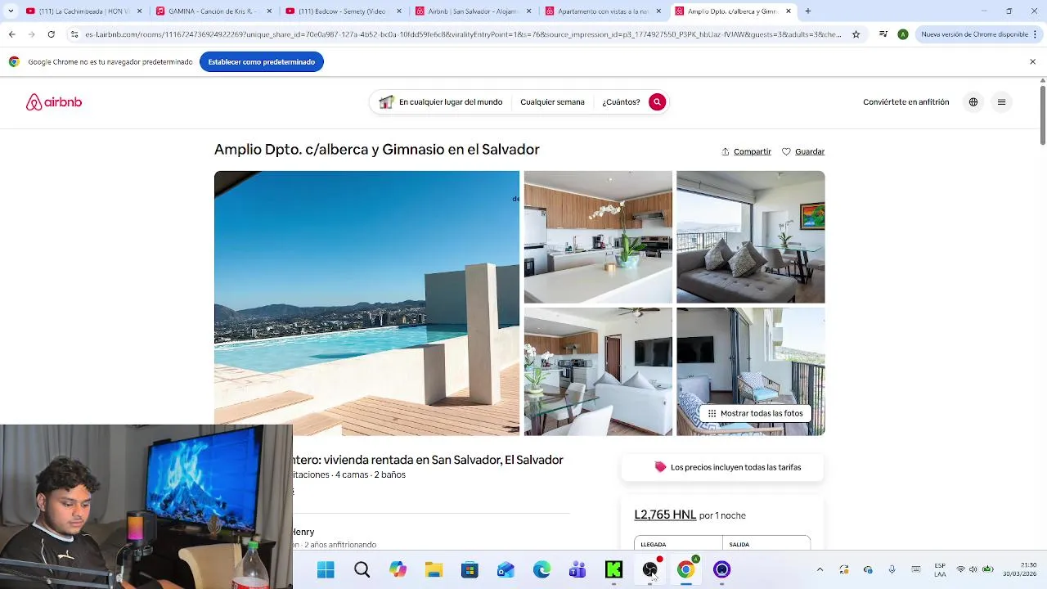This screenshot has height=589, width=1047.
Task: Open a new browser tab
Action: [807, 11]
